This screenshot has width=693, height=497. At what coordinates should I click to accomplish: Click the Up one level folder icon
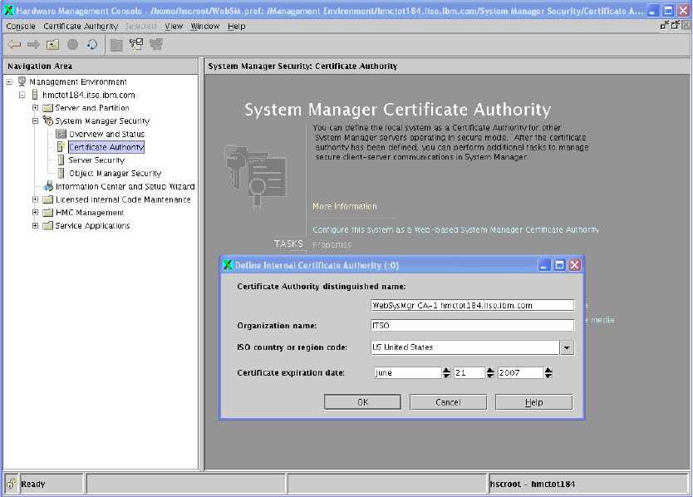tap(52, 45)
